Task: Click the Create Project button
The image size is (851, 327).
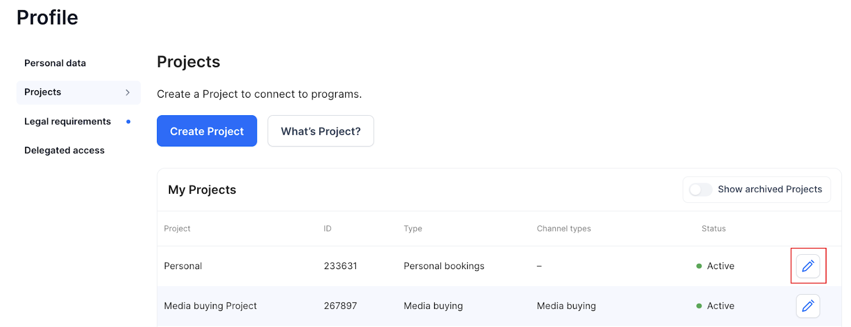Action: [207, 131]
